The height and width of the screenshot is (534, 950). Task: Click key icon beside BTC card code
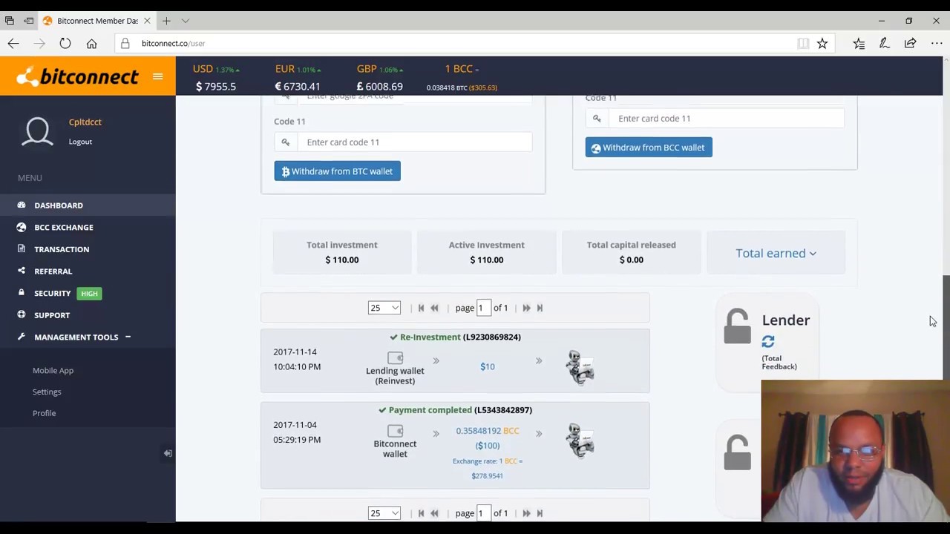pos(286,142)
